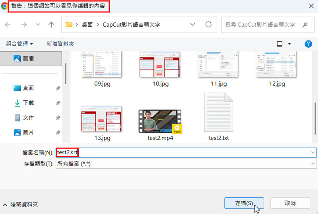Open the recent locations chevron dropdown
Viewport: 318px width, 214px height.
coord(38,25)
